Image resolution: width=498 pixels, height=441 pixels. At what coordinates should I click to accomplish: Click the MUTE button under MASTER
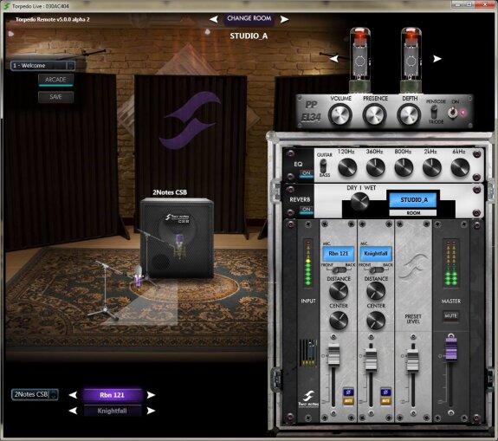point(450,316)
